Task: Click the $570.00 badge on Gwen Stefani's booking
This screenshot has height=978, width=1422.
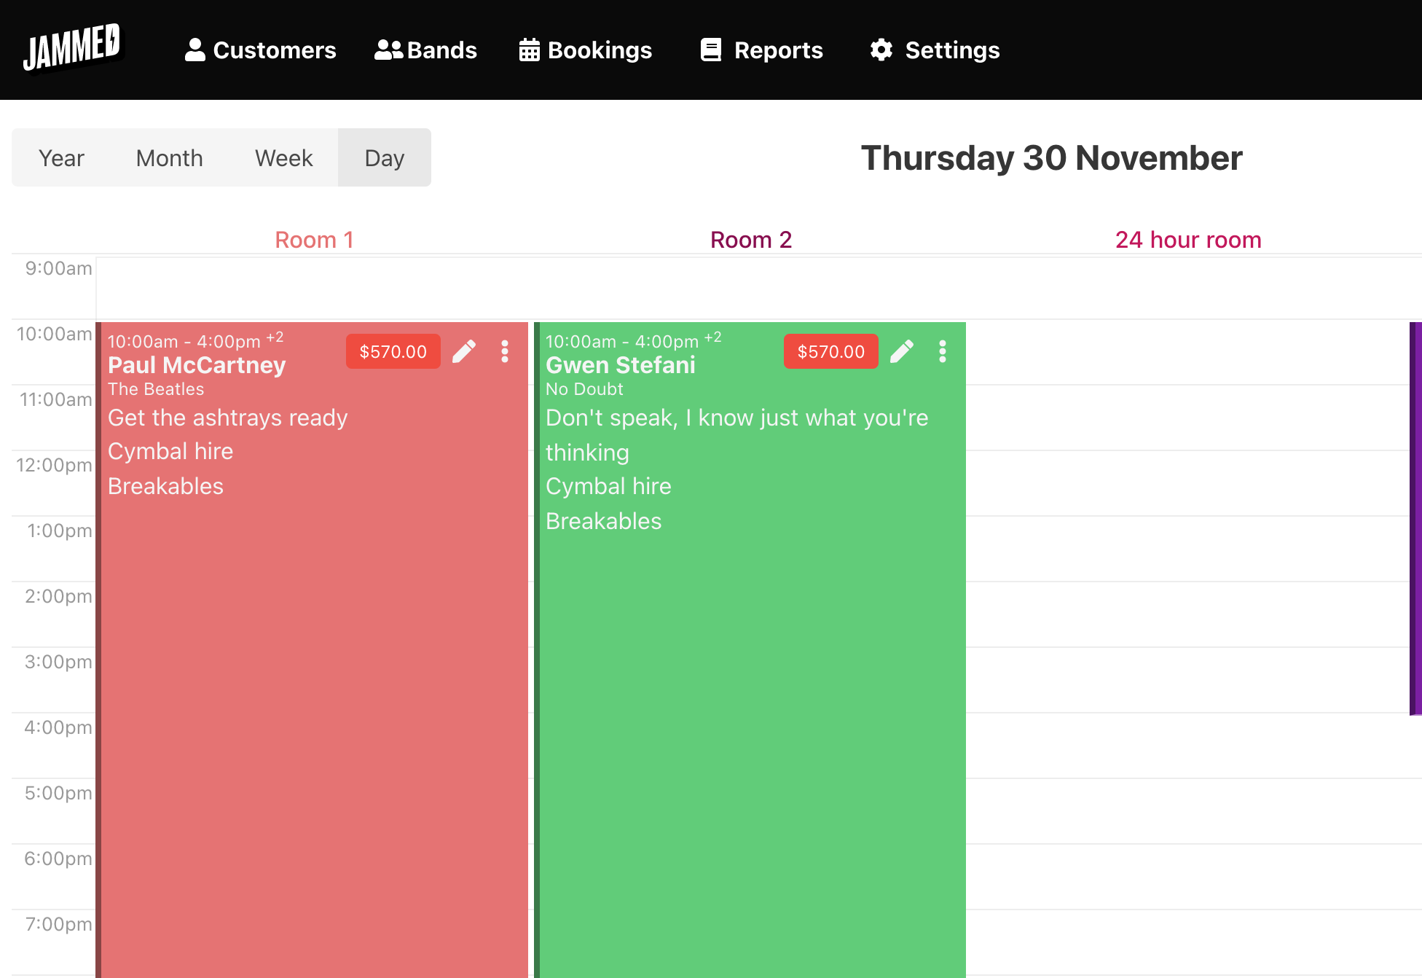Action: coord(830,351)
